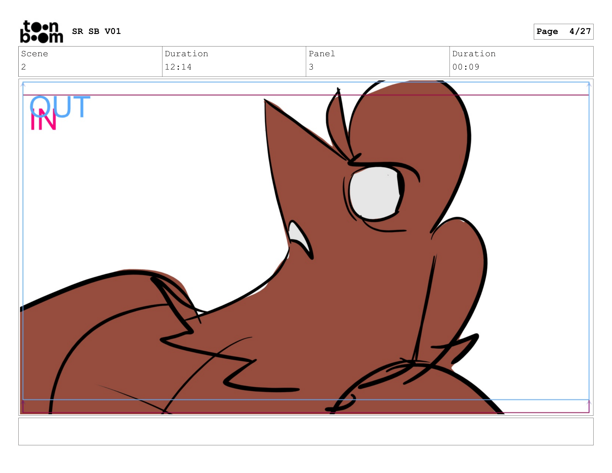The height and width of the screenshot is (473, 612).
Task: Click bottom-left pink camera frame arrow
Action: [x=23, y=403]
